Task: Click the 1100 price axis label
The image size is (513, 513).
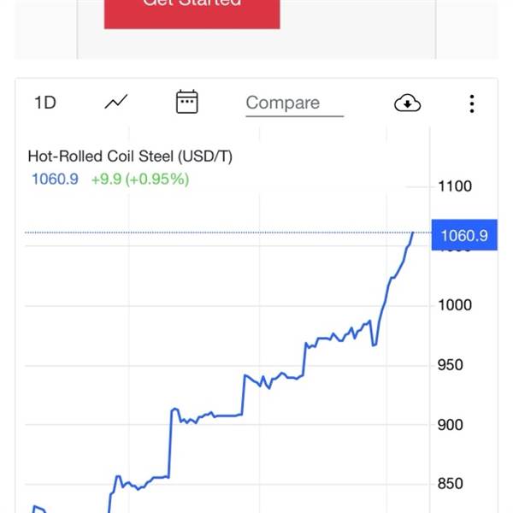Action: pyautogui.click(x=454, y=186)
